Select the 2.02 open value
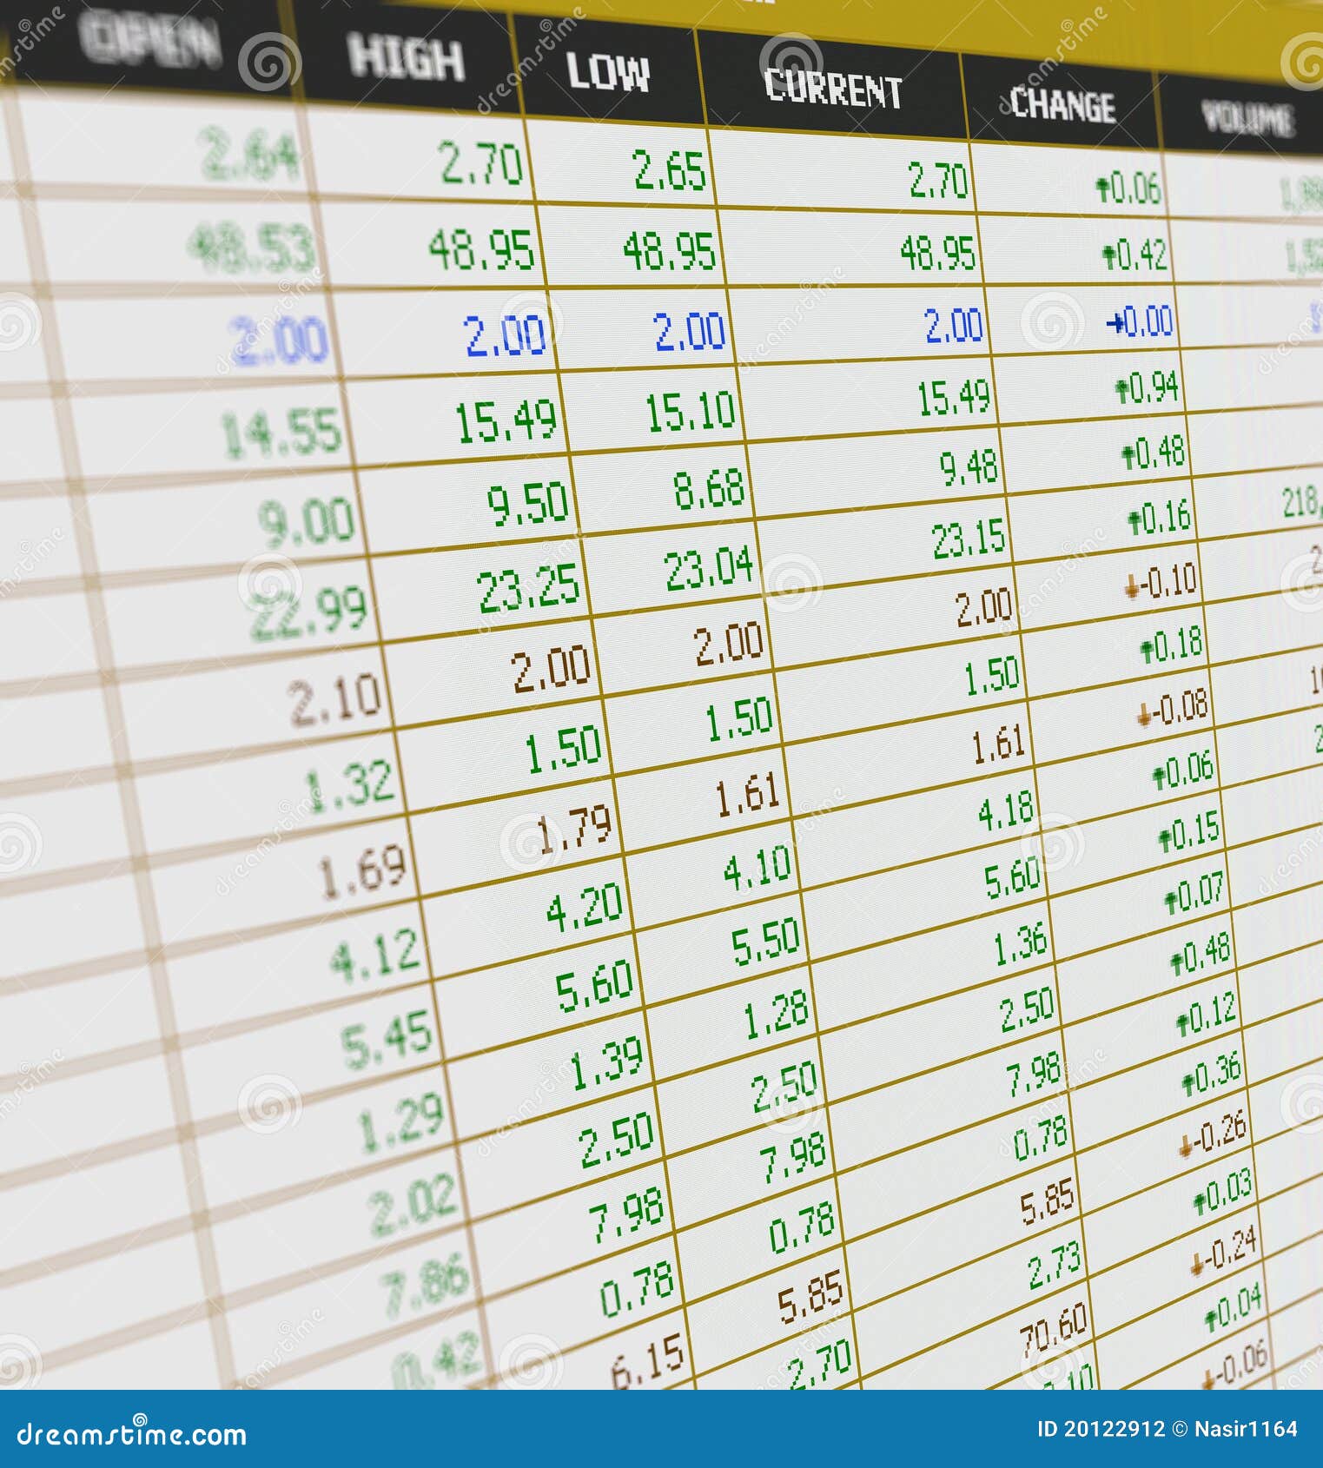This screenshot has height=1468, width=1323. (413, 1204)
